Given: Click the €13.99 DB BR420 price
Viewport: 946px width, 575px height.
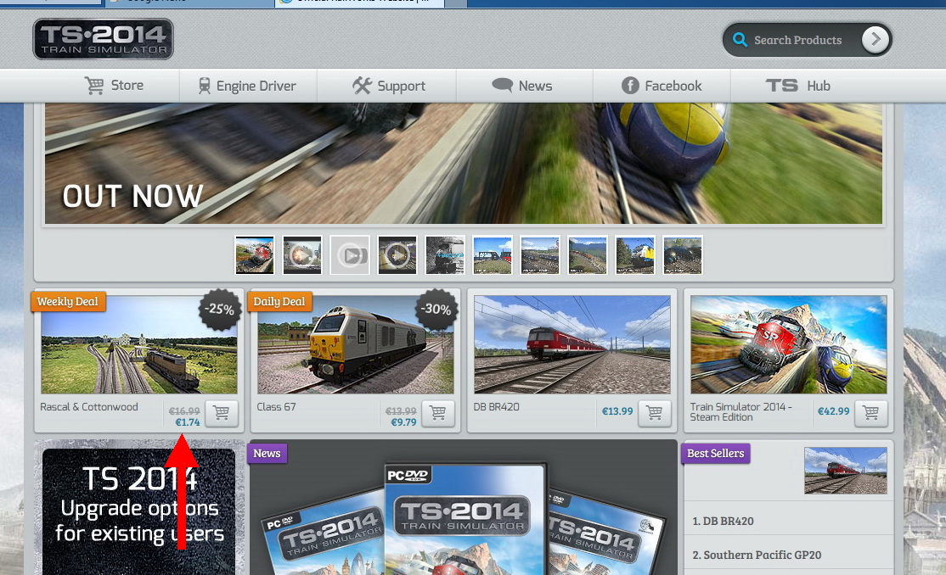Looking at the screenshot, I should [x=617, y=411].
